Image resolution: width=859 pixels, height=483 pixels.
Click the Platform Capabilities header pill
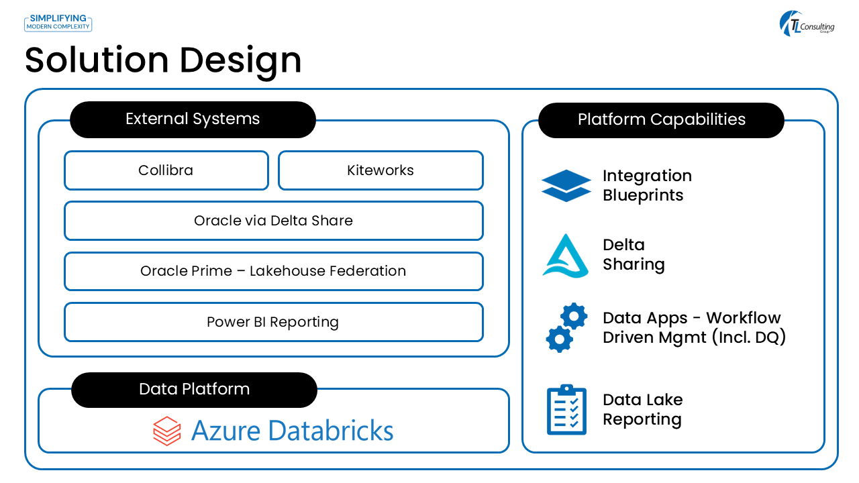tap(661, 120)
